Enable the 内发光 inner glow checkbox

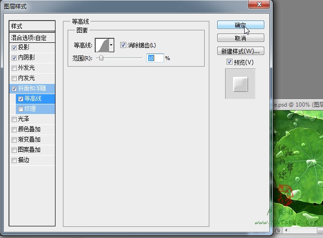[x=14, y=78]
